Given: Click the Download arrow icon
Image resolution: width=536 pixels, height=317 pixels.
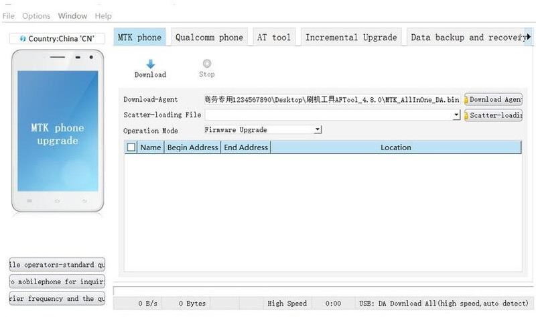Looking at the screenshot, I should point(150,64).
